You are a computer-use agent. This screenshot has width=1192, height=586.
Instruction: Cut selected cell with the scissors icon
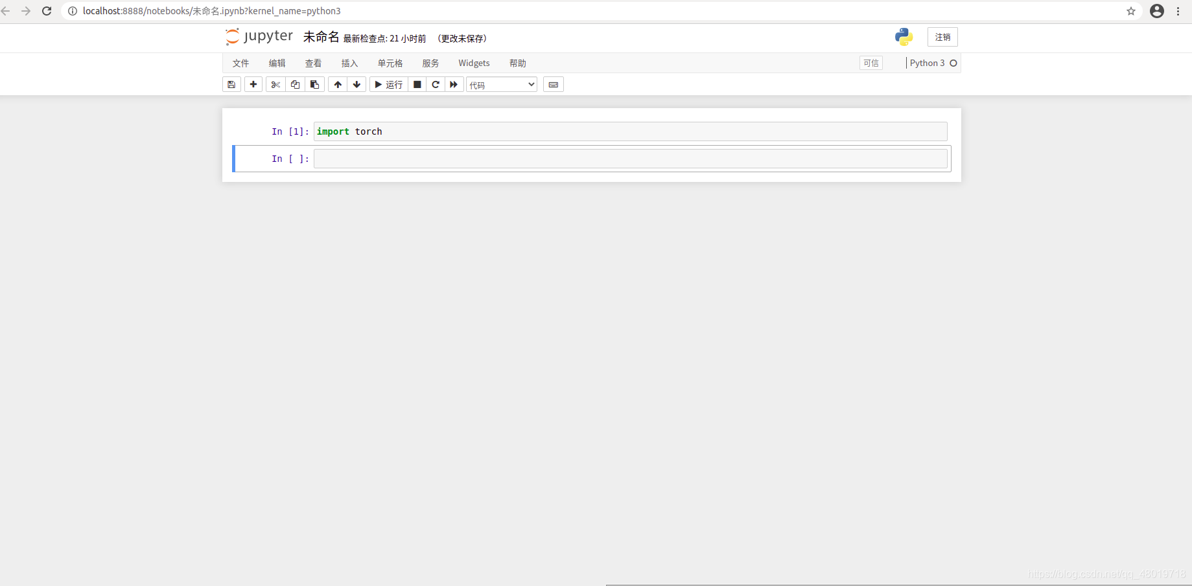click(x=275, y=84)
